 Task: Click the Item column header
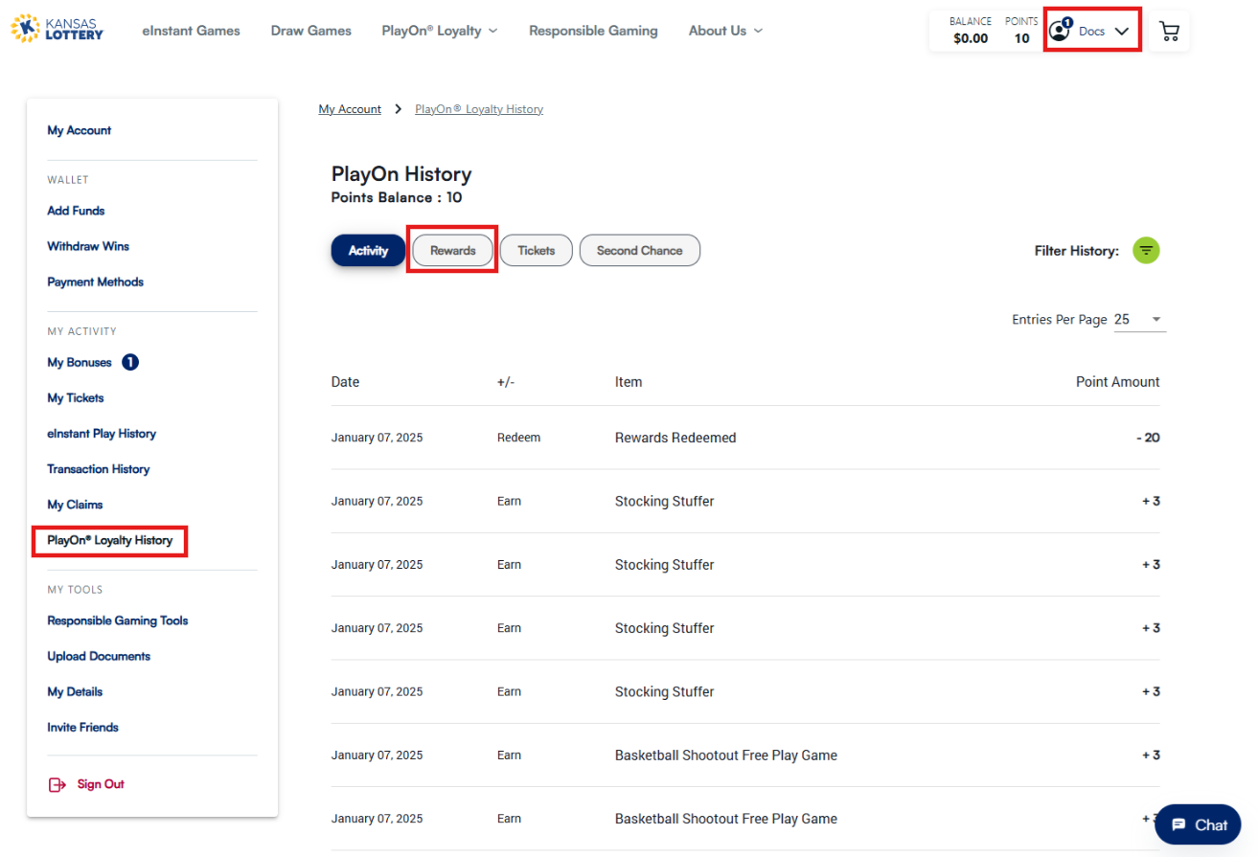coord(629,382)
